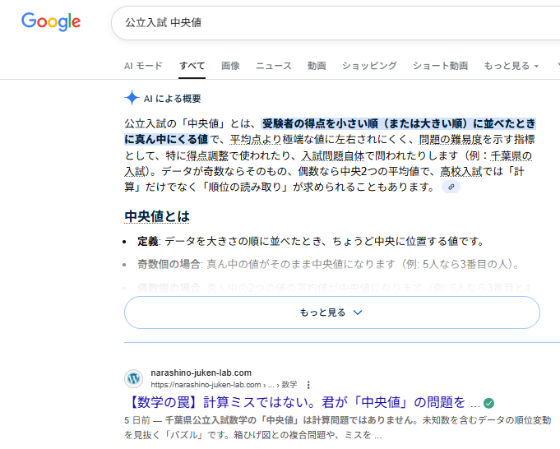This screenshot has width=560, height=449.
Task: Expand the AI overview with もっと見る button
Action: tap(331, 312)
